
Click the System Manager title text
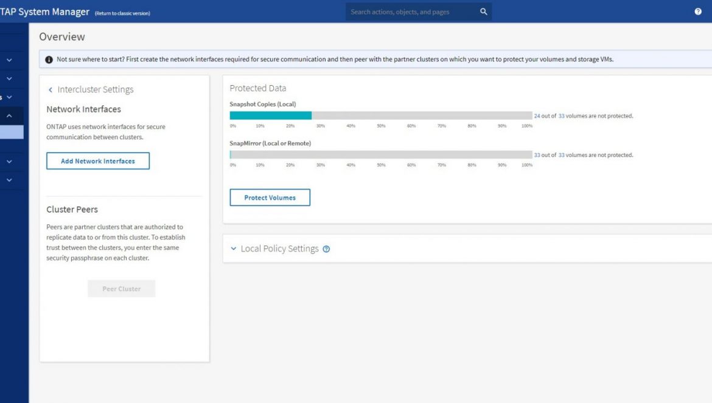pos(44,12)
